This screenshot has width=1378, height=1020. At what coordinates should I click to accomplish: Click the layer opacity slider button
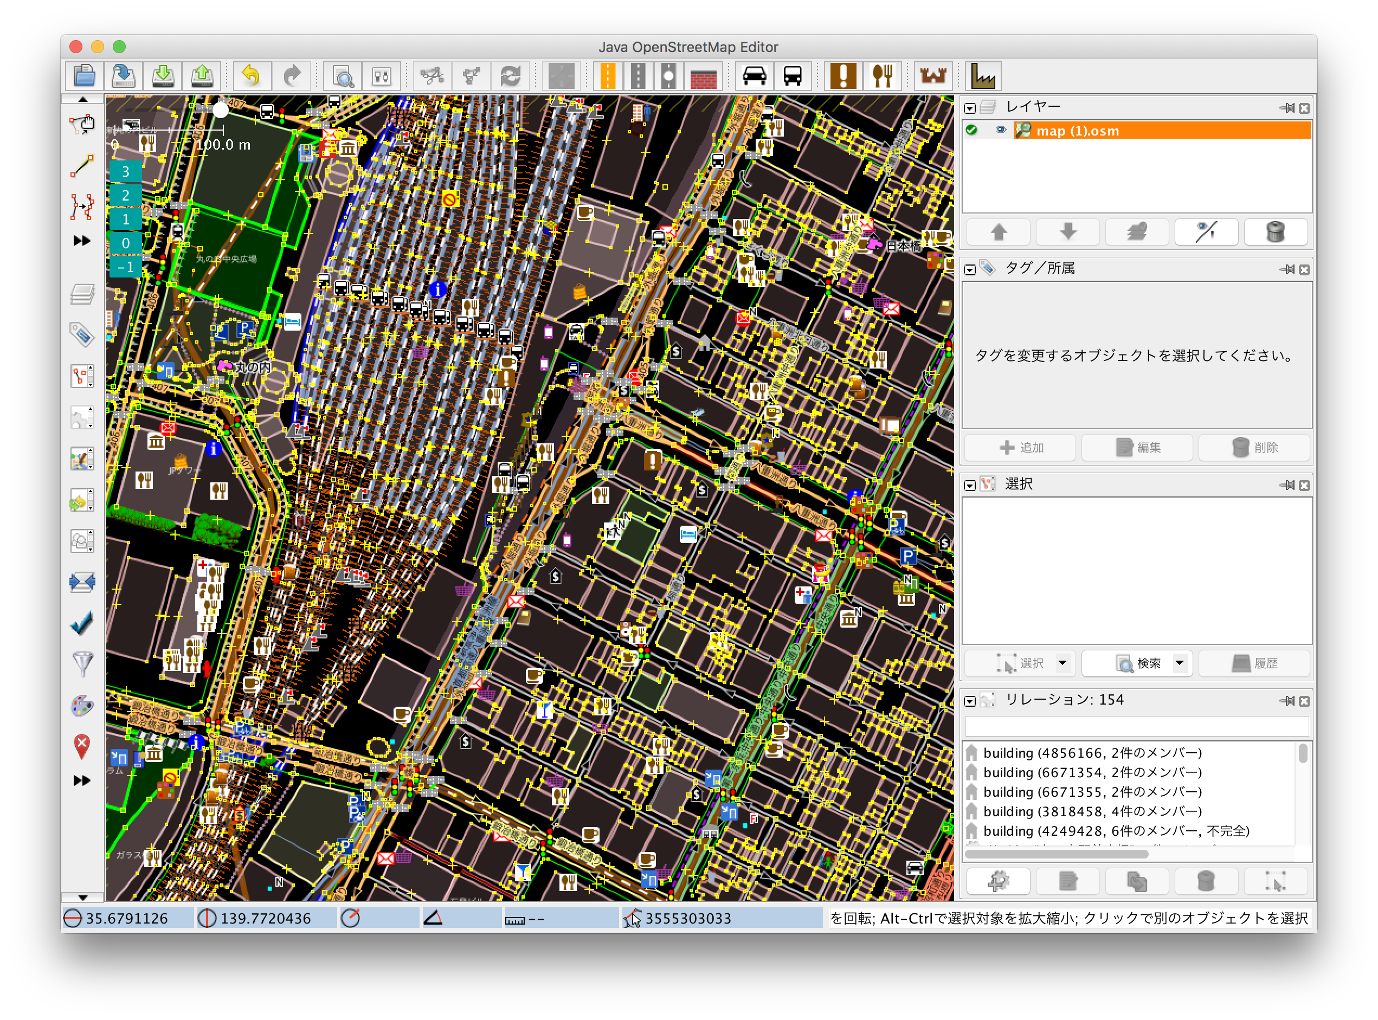click(1206, 232)
